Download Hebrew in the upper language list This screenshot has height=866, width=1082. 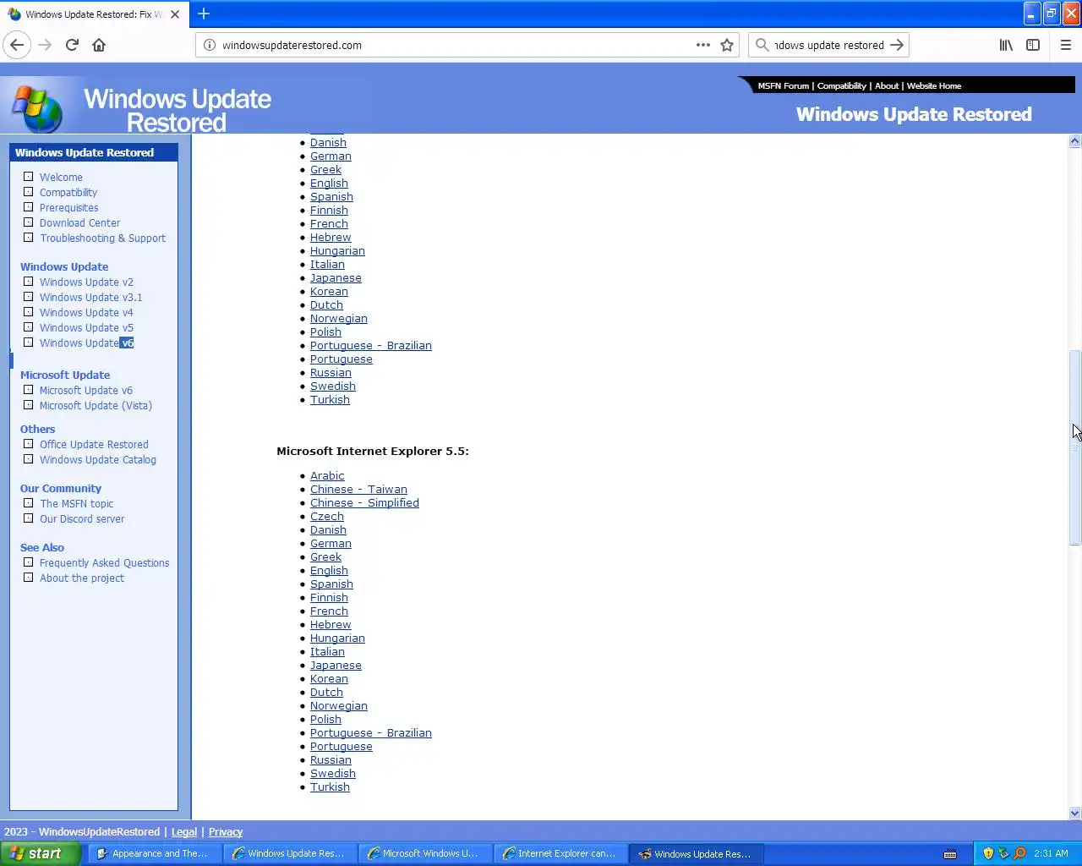(x=331, y=237)
